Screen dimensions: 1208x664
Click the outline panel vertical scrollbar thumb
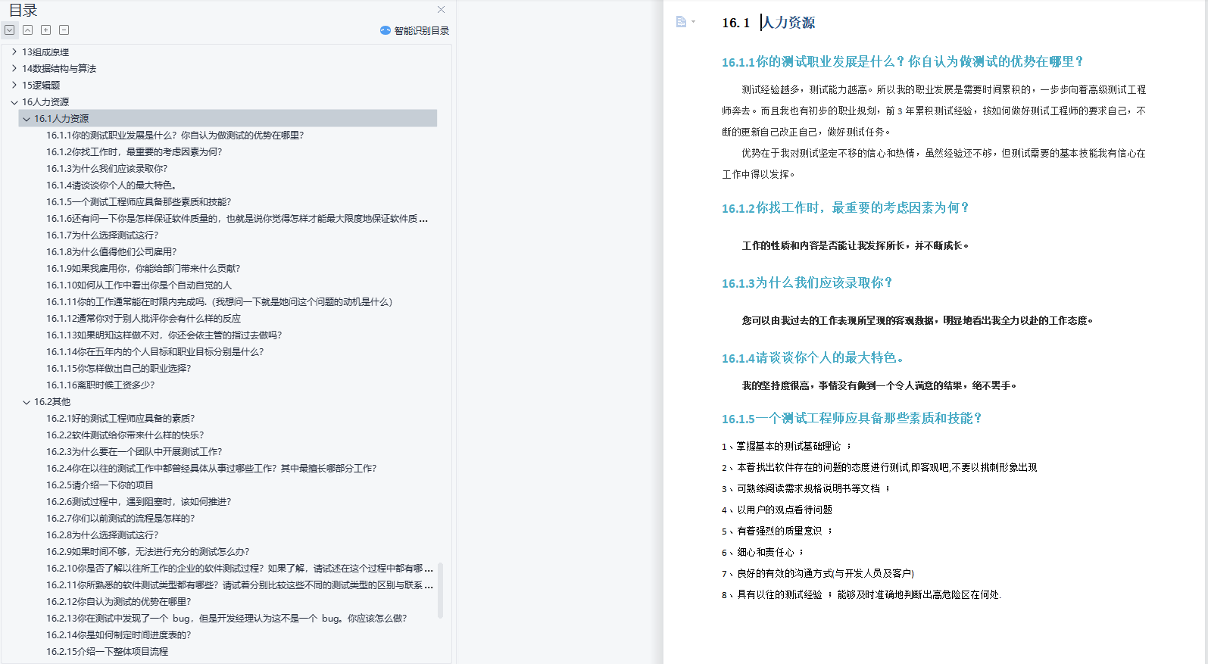click(x=441, y=591)
